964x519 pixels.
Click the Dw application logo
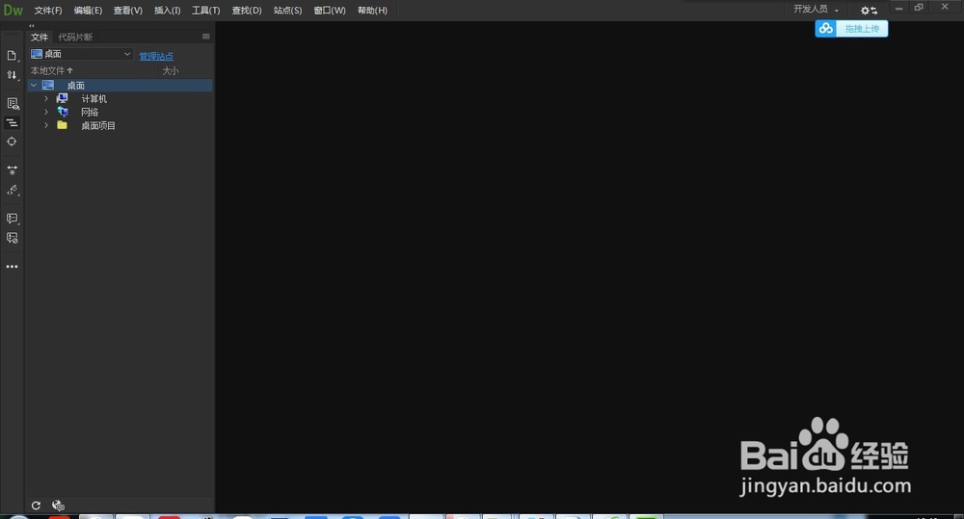click(13, 10)
